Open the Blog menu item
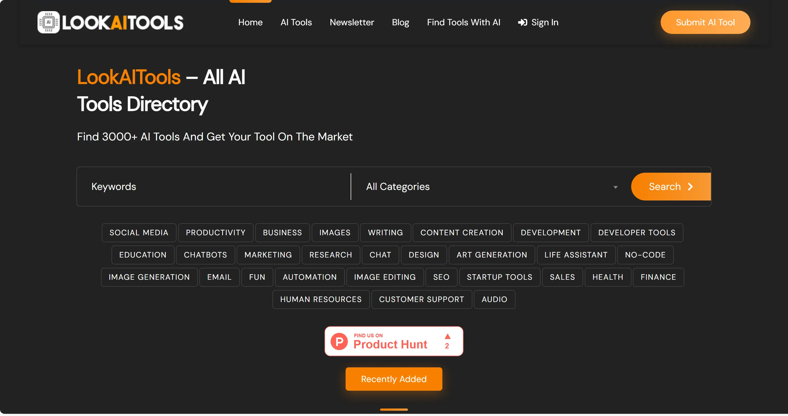This screenshot has width=788, height=416. tap(400, 22)
